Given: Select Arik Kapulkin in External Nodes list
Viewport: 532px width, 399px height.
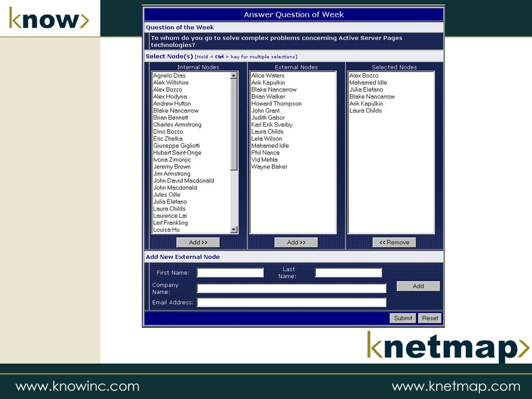Looking at the screenshot, I should pos(268,83).
